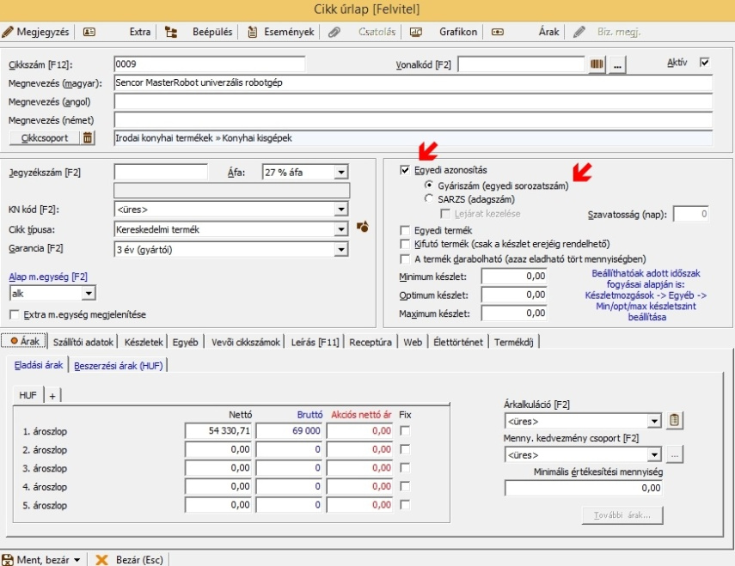
Task: Toggle the Egyedi azonosítás checkbox
Action: click(x=405, y=171)
